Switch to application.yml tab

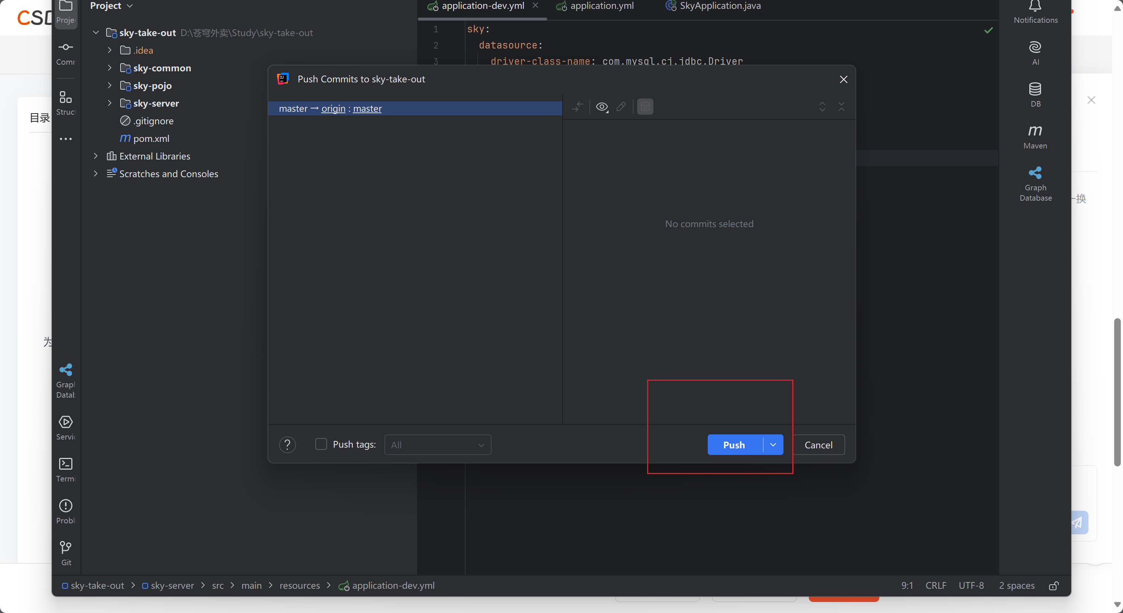pos(601,6)
